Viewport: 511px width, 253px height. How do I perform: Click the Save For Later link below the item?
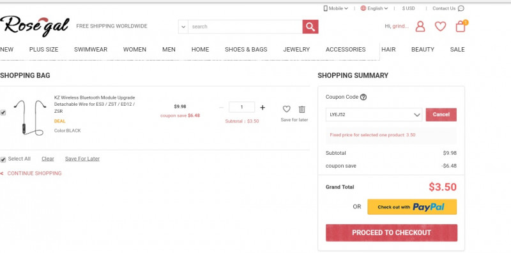click(x=82, y=159)
